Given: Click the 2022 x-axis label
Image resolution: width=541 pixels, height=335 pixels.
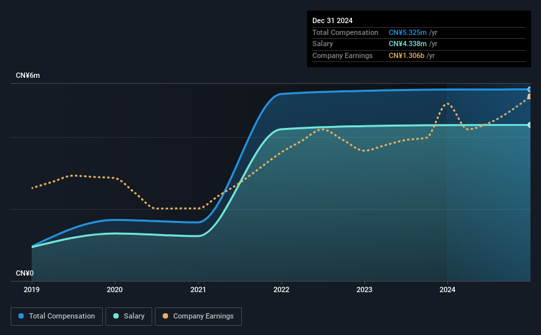Looking at the screenshot, I should [281, 289].
